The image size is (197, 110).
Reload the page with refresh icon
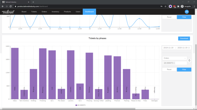[10, 6]
